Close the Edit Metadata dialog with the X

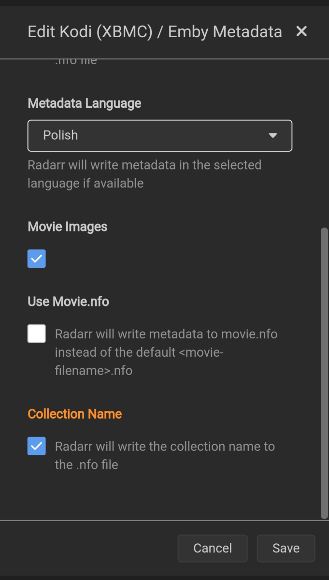(301, 31)
